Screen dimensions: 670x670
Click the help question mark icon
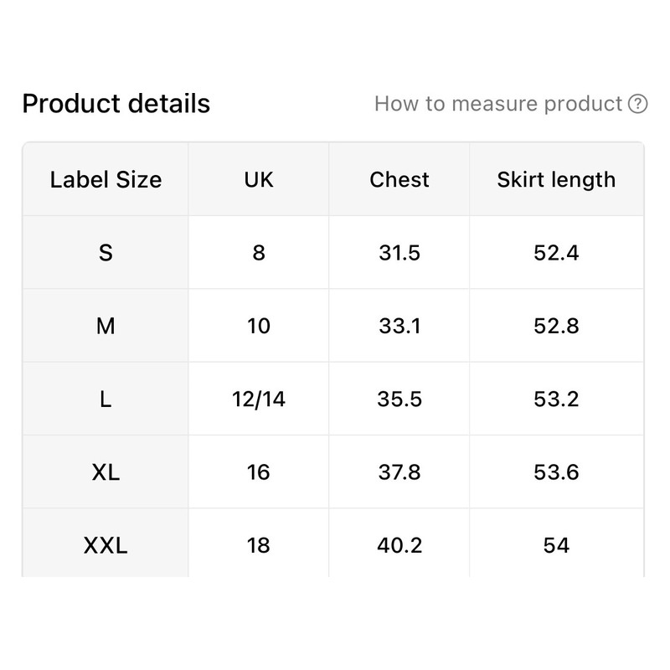tap(638, 104)
